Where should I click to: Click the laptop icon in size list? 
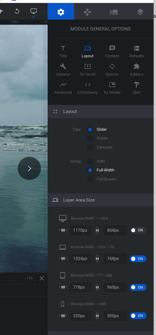[x=63, y=247]
